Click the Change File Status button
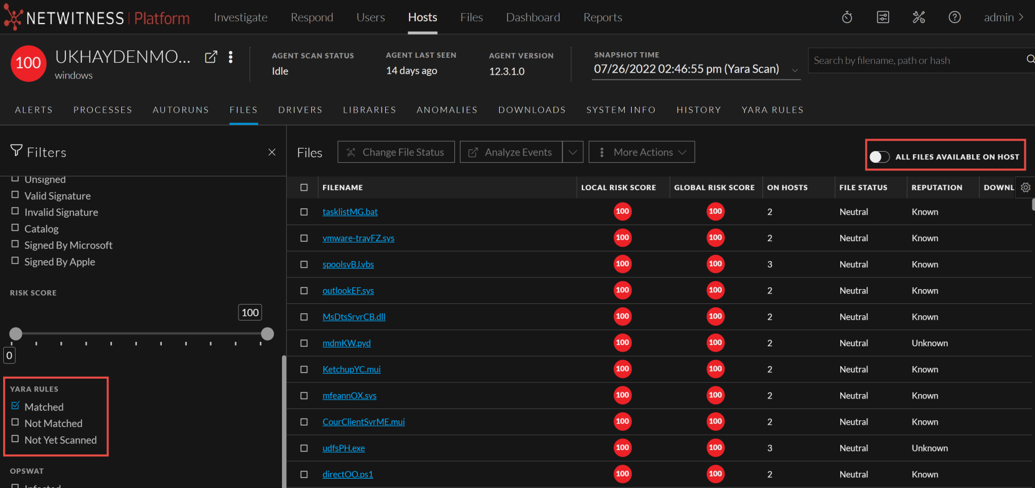 (x=396, y=152)
